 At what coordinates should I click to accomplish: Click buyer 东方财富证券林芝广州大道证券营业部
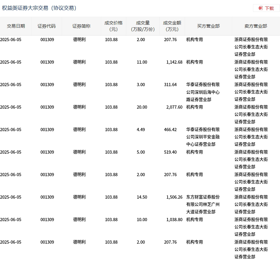(203, 204)
